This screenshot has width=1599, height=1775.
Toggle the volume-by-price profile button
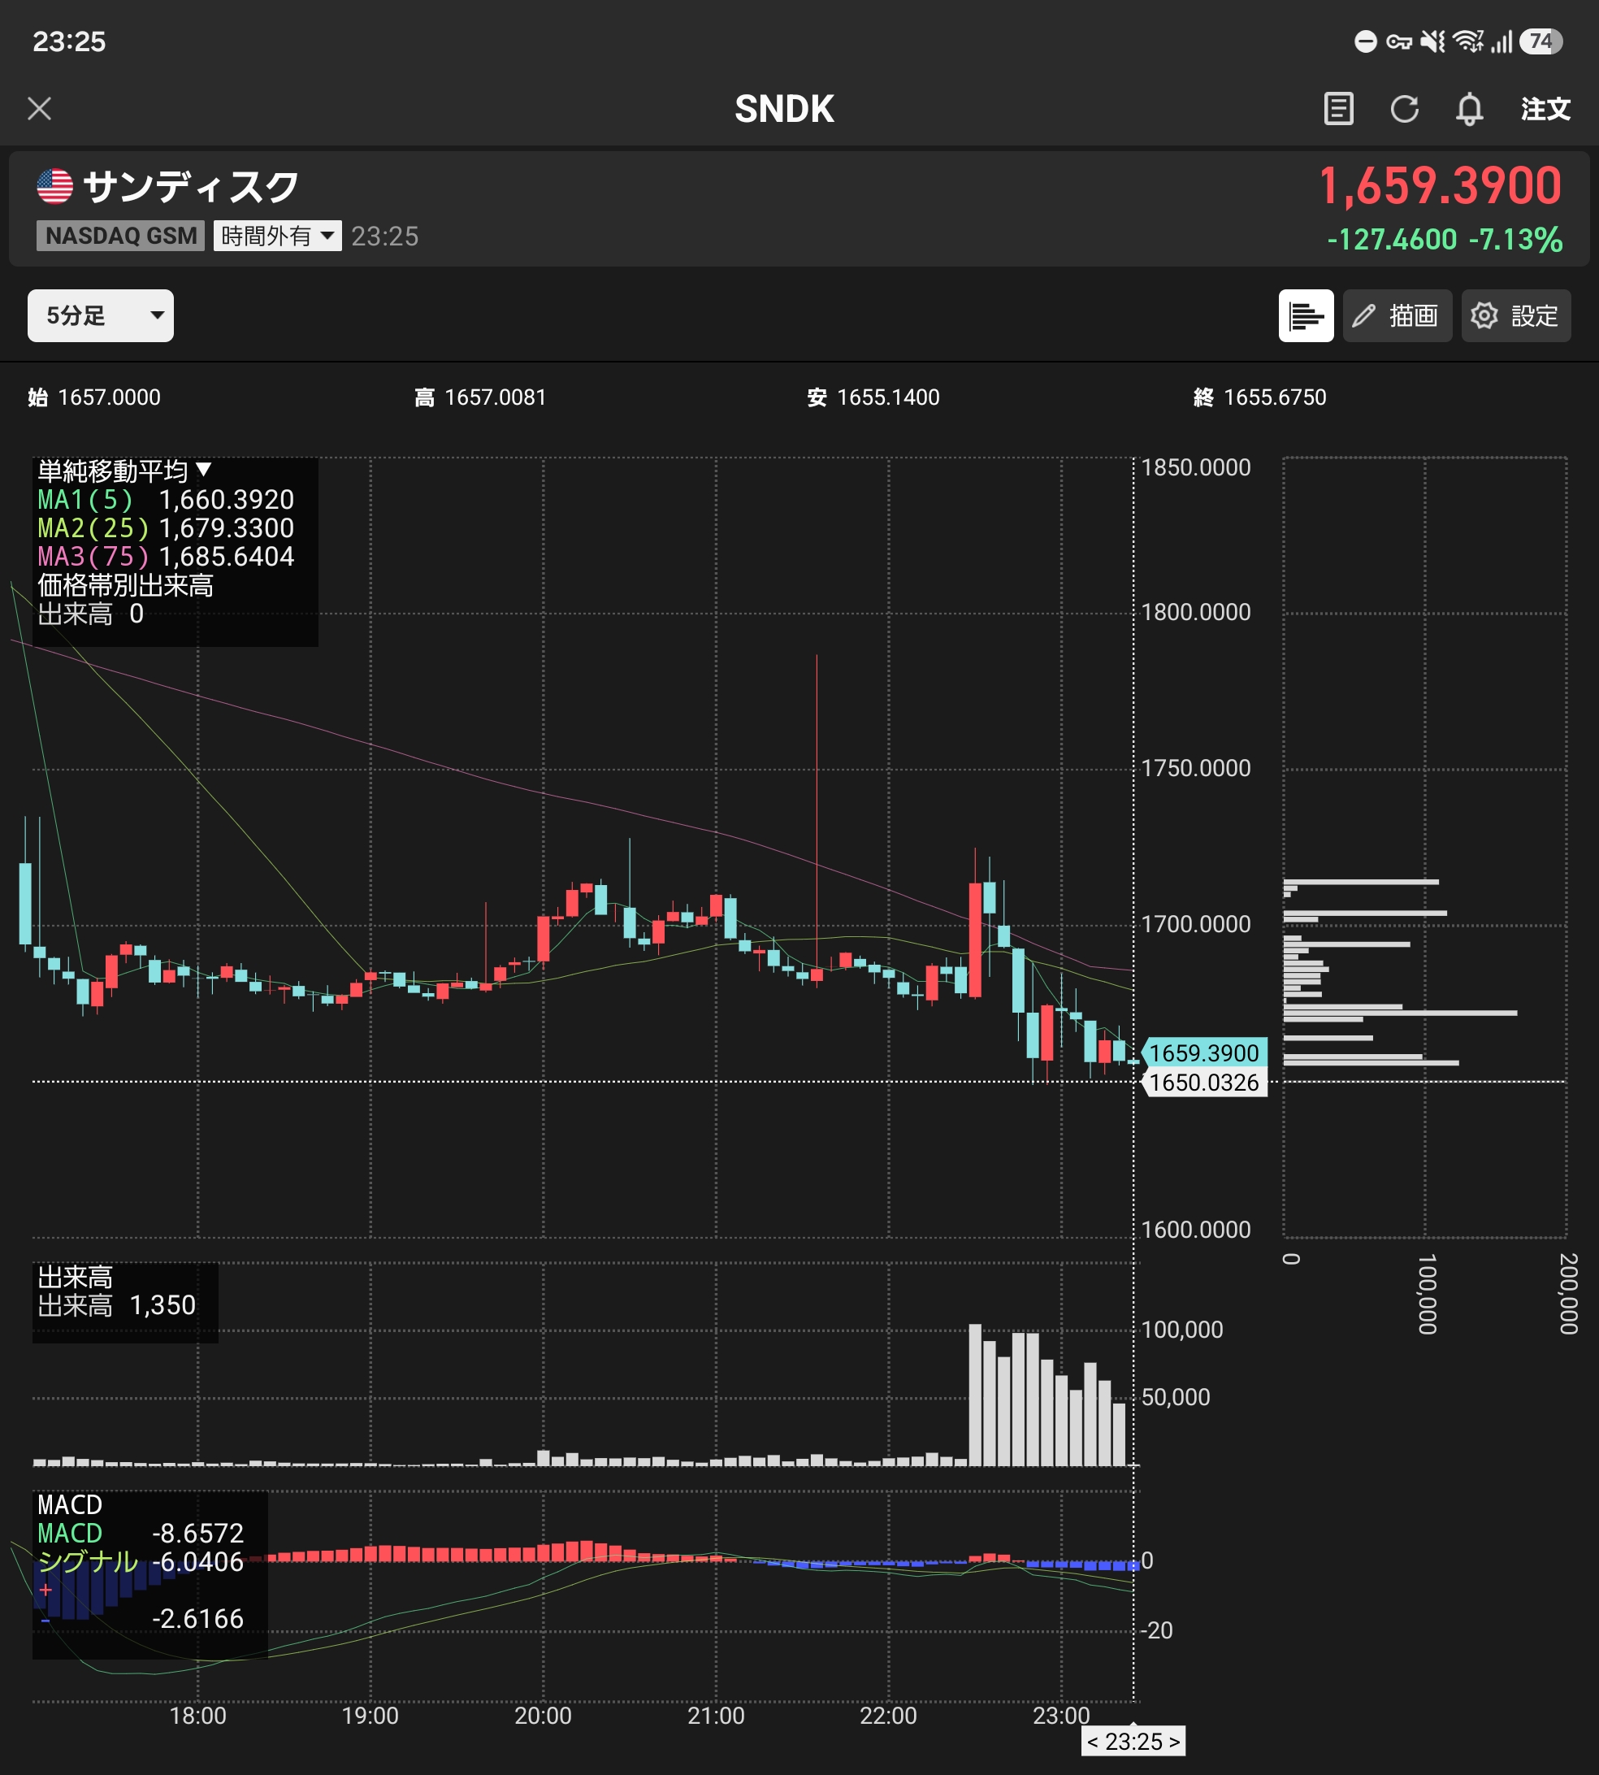1306,315
